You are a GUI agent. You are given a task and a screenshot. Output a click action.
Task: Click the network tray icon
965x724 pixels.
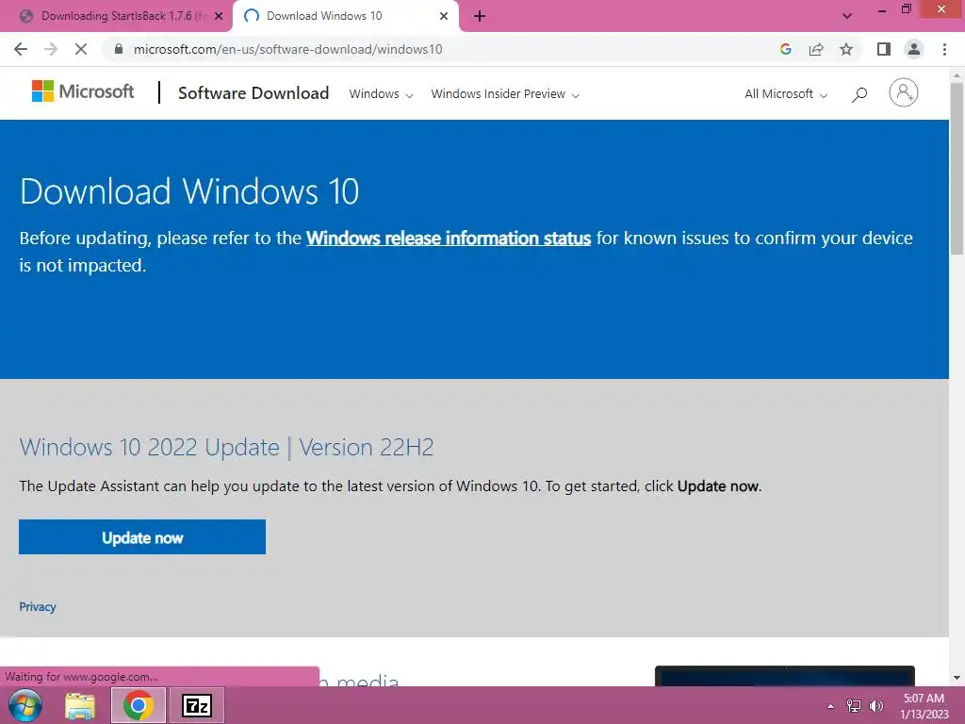click(x=853, y=706)
